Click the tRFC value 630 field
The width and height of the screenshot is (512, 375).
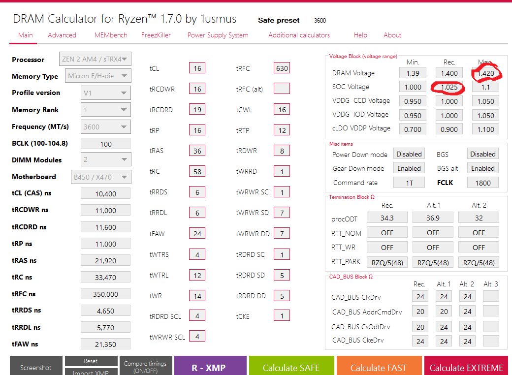pos(282,68)
